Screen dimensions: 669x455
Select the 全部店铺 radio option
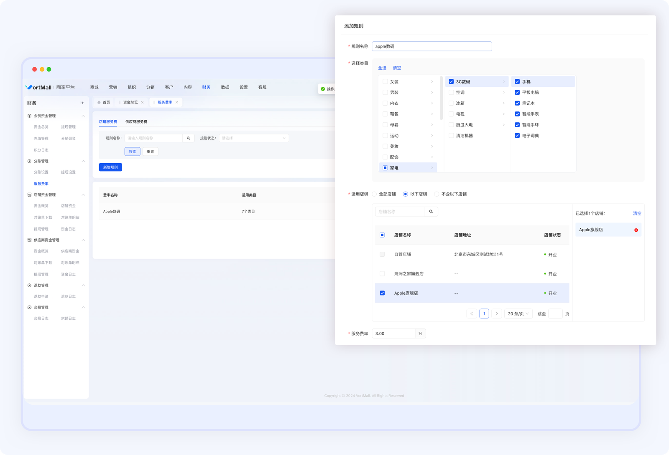click(374, 194)
